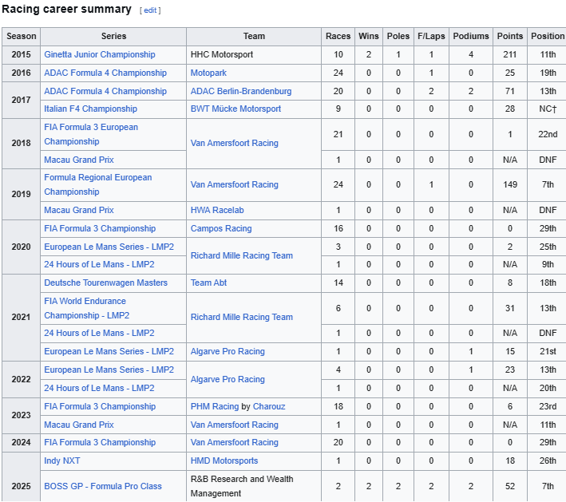566x502 pixels.
Task: Open 24 Hours of Le Mans - LMP2 link in 2022
Action: tap(99, 389)
